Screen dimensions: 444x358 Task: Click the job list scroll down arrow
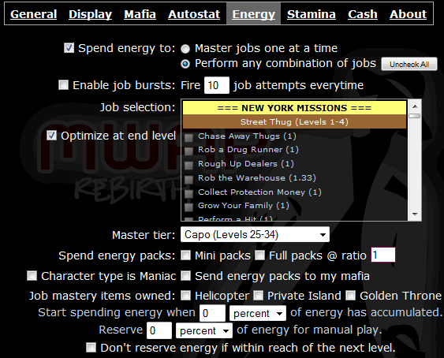(415, 214)
